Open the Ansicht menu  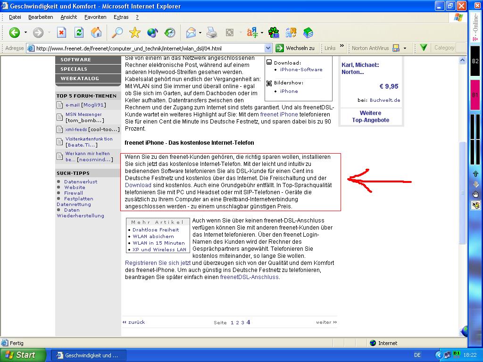[x=69, y=17]
